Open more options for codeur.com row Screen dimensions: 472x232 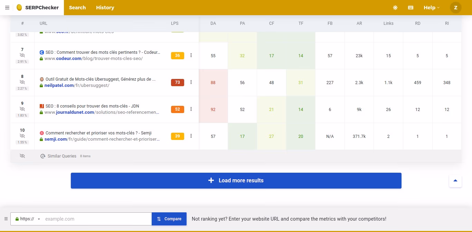[x=191, y=55]
